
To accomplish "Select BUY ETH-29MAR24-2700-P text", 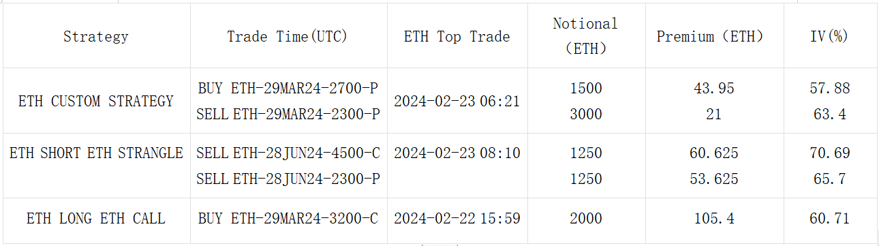I will coord(288,89).
